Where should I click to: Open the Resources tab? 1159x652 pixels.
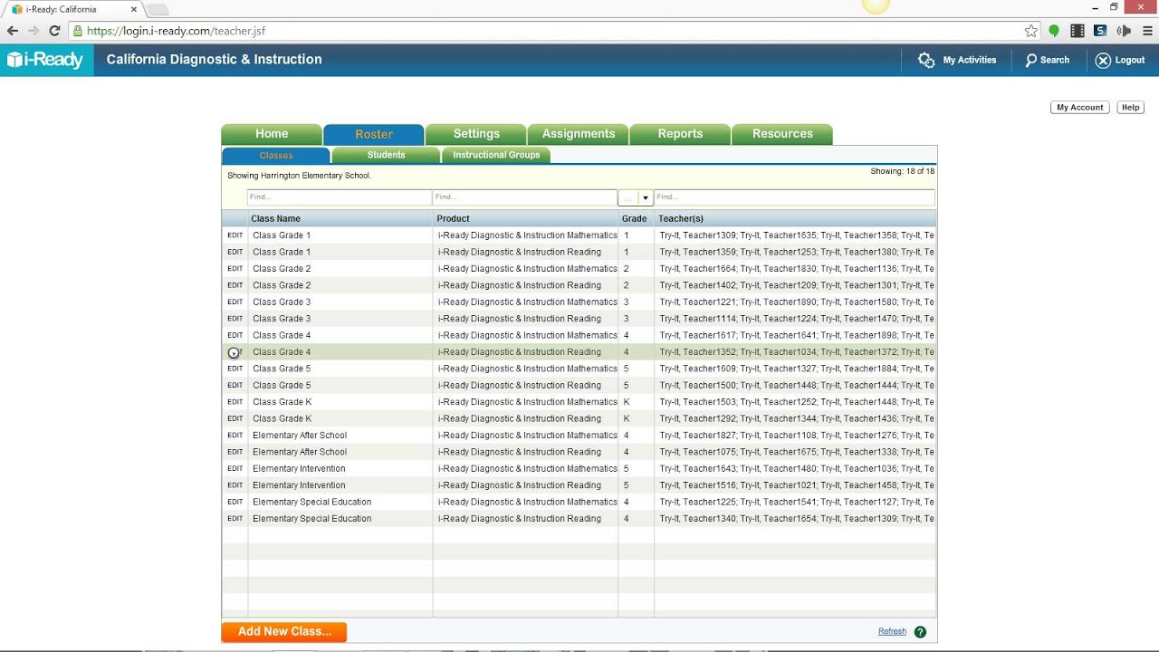pyautogui.click(x=782, y=134)
